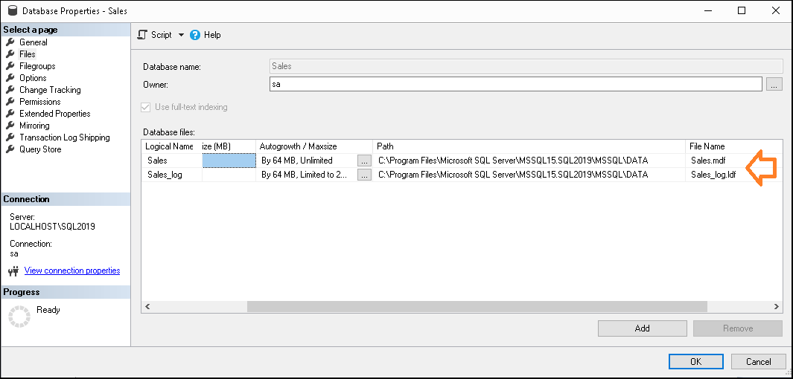The image size is (793, 379).
Task: Click the Sales.mdf file name cell
Action: [x=734, y=161]
